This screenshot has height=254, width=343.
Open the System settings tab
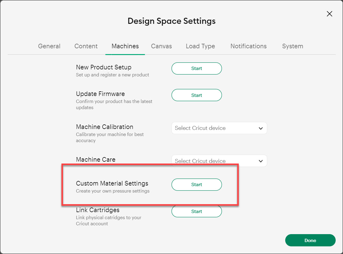[292, 46]
